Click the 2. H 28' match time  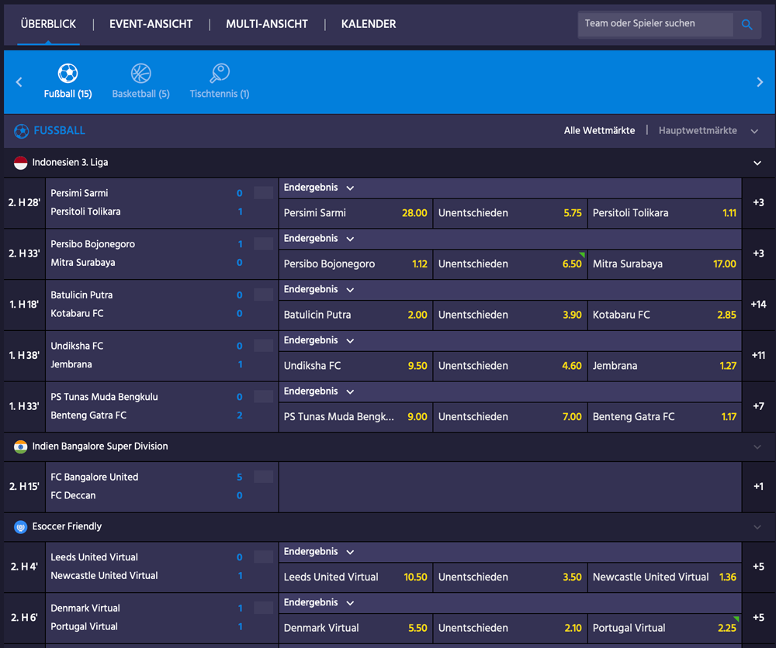[24, 202]
